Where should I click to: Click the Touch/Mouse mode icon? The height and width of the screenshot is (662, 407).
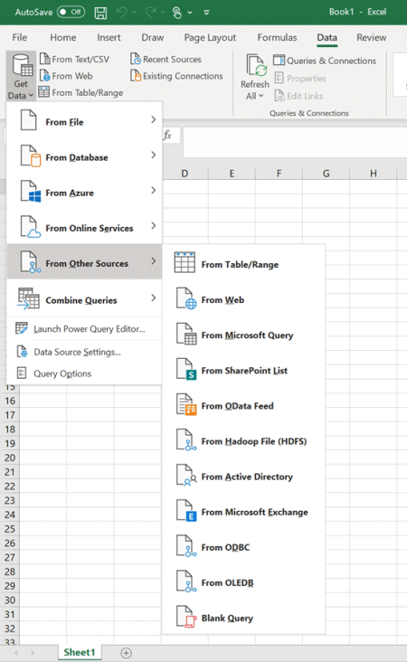[177, 13]
